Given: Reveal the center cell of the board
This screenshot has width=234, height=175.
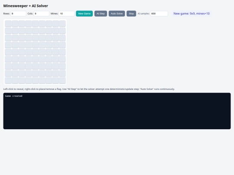Looking at the screenshot, I should (35, 52).
